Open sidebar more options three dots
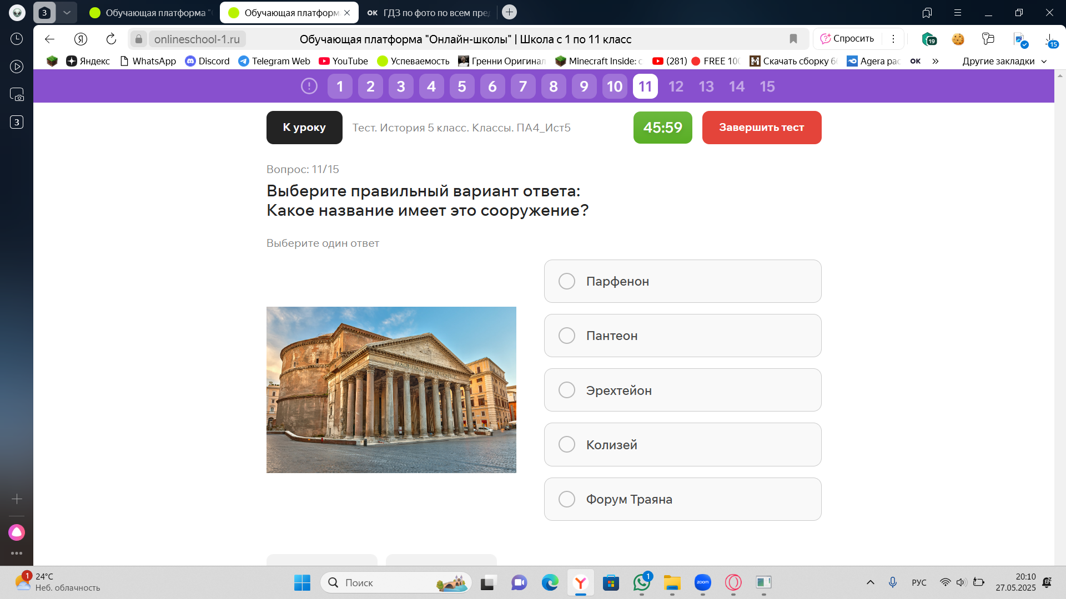 [x=17, y=553]
